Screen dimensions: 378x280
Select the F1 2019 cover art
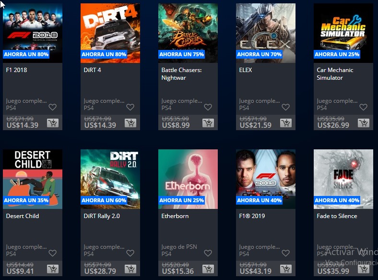[x=266, y=179]
